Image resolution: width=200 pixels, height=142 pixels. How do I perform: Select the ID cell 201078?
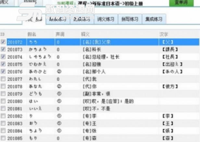(15, 87)
